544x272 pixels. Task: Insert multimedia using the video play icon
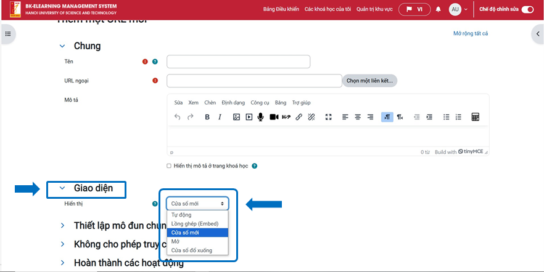[249, 117]
